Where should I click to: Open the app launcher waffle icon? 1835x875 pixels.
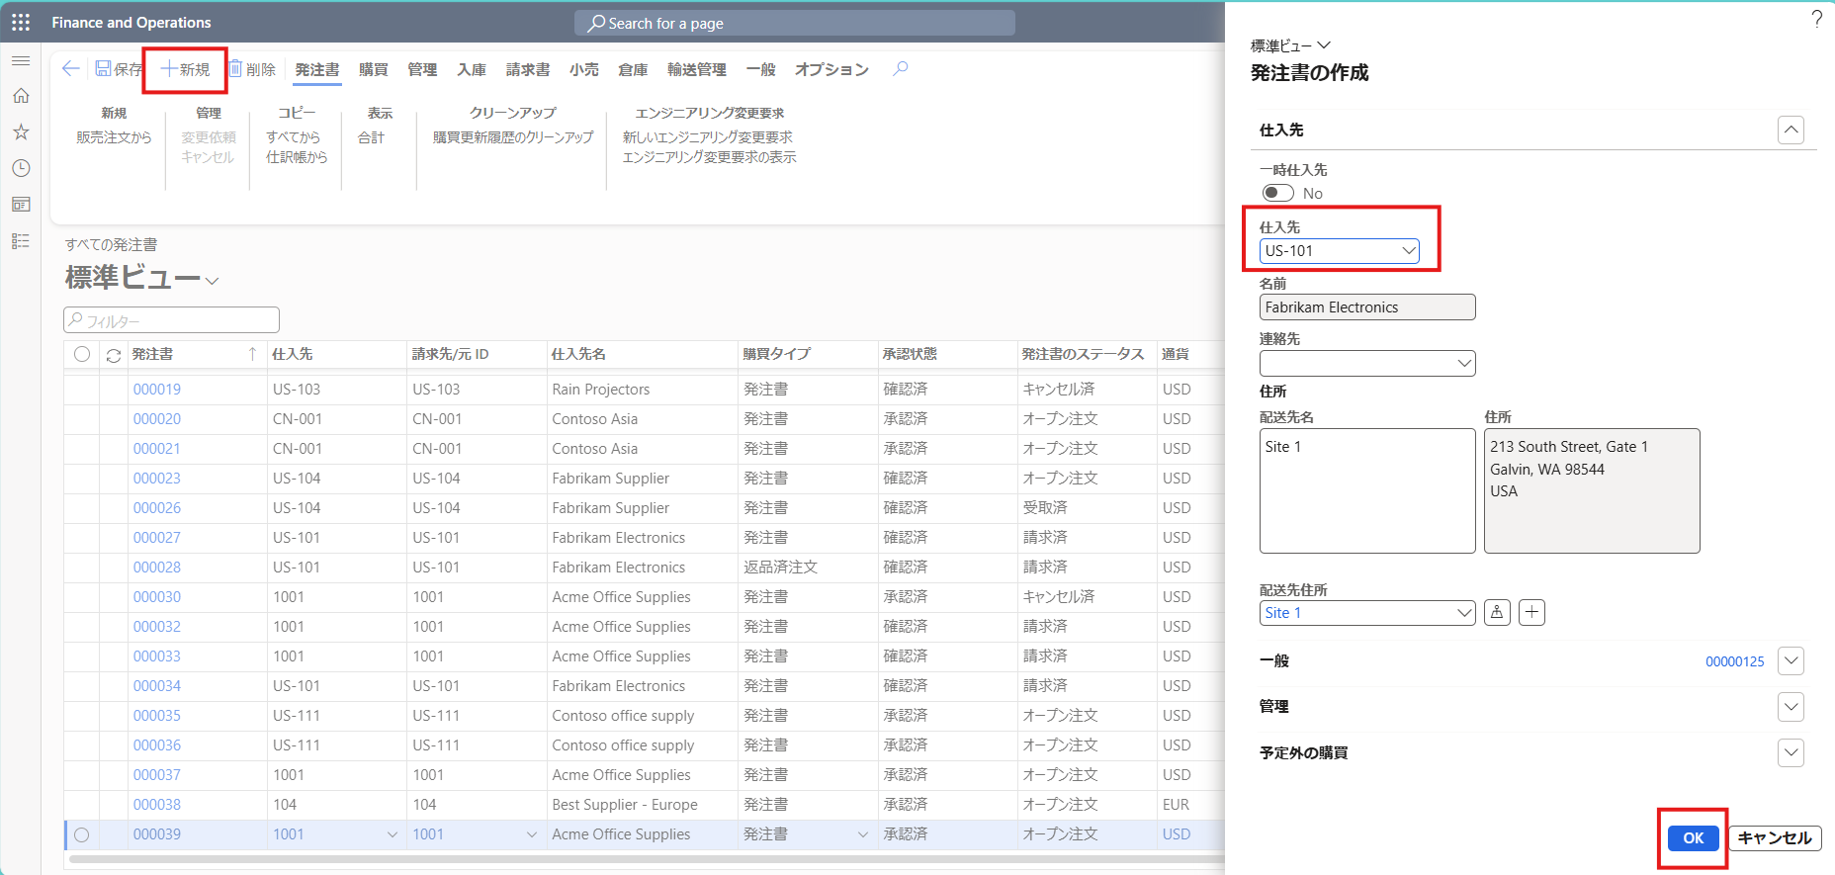(x=21, y=22)
